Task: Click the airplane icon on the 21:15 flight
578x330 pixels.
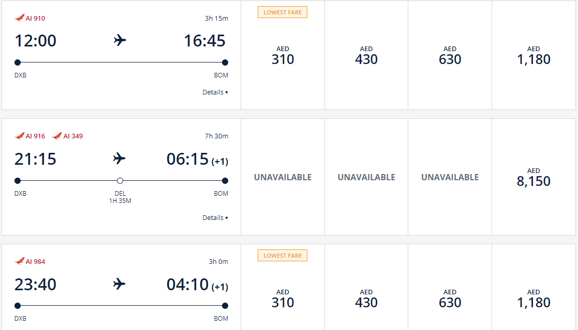Action: click(119, 159)
